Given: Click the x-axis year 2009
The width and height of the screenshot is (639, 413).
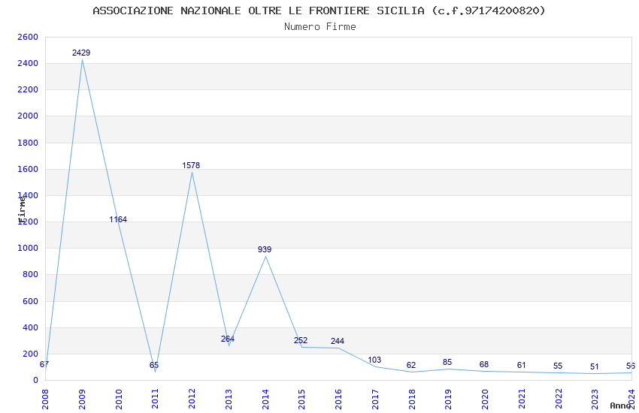Looking at the screenshot, I should coord(82,399).
